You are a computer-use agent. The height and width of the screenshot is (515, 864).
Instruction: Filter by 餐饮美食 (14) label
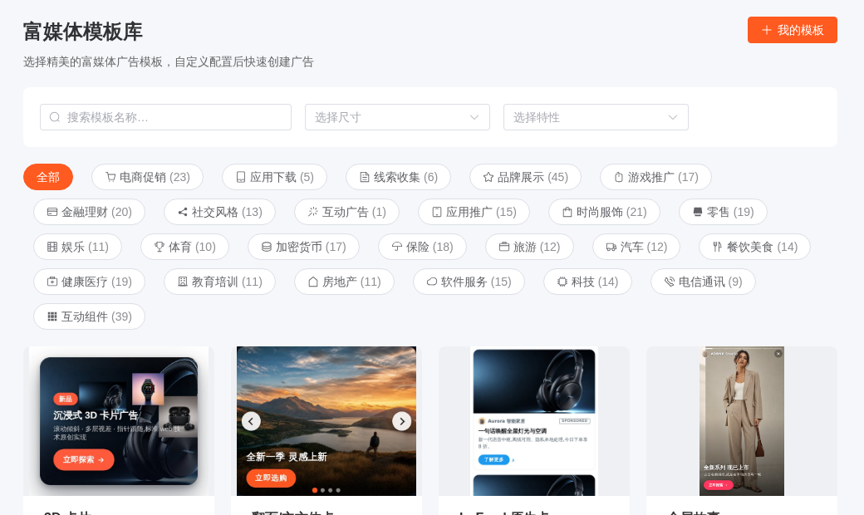pyautogui.click(x=762, y=247)
